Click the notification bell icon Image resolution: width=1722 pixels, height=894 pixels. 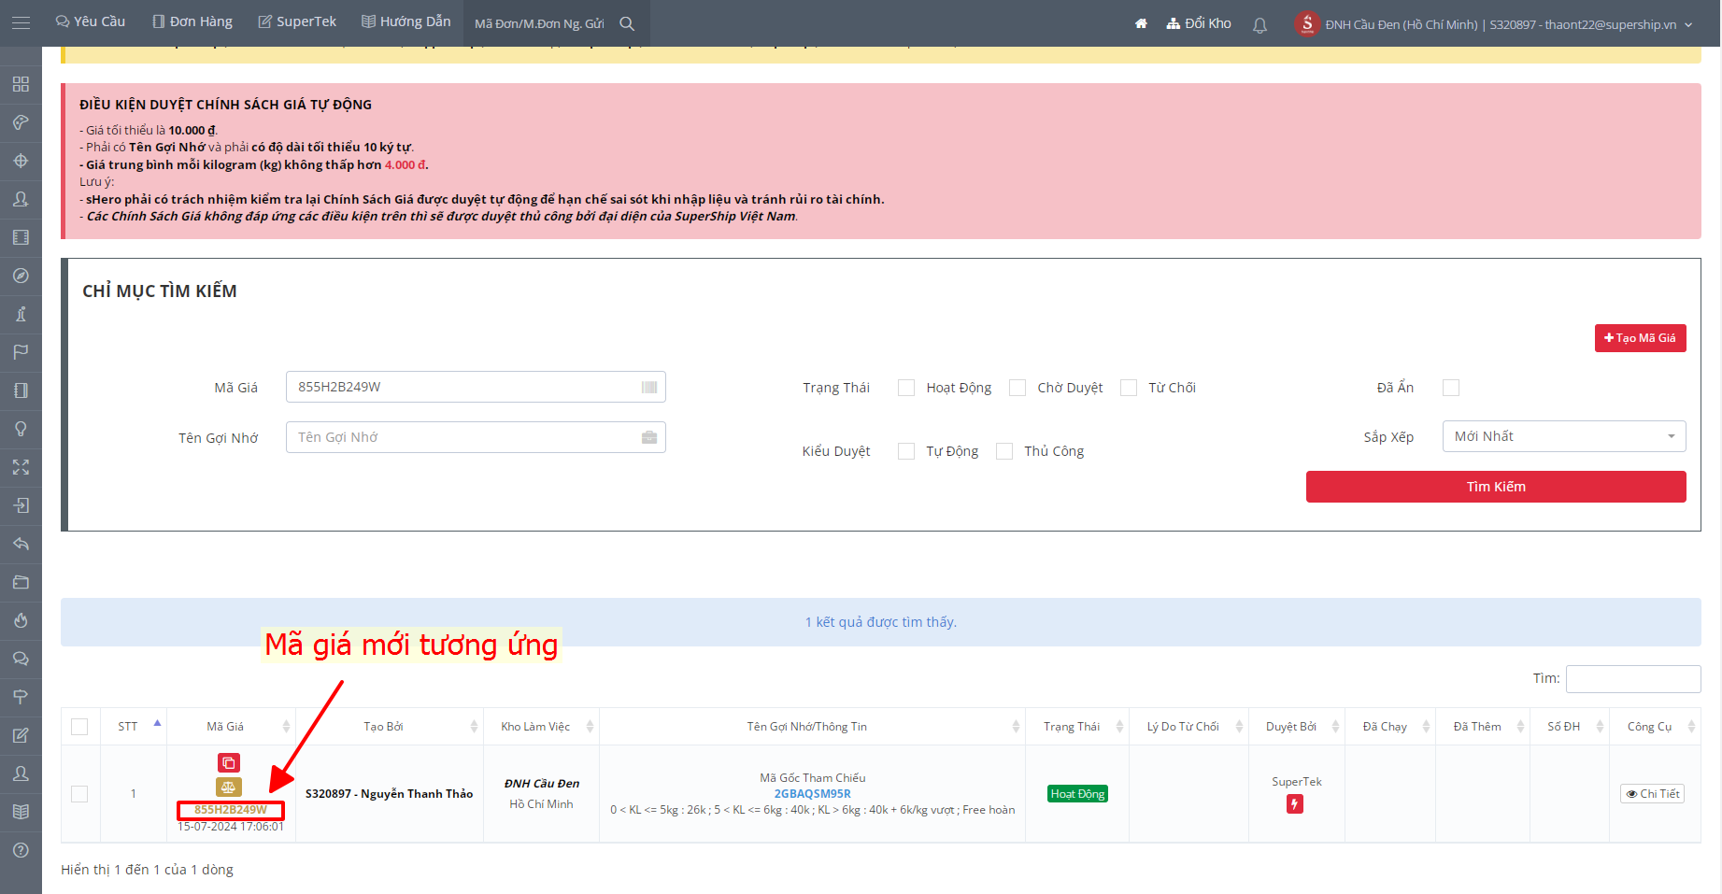[1259, 24]
